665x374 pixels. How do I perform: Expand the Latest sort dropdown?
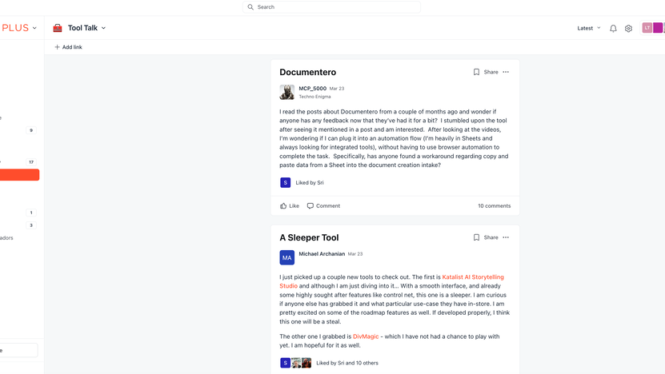point(589,28)
